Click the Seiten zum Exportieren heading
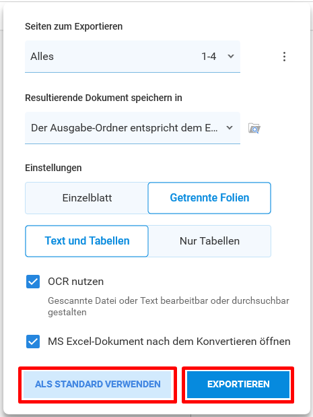This screenshot has height=417, width=313. point(74,26)
